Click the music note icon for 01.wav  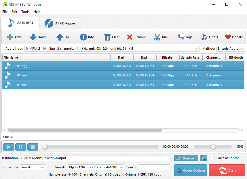(x=7, y=75)
